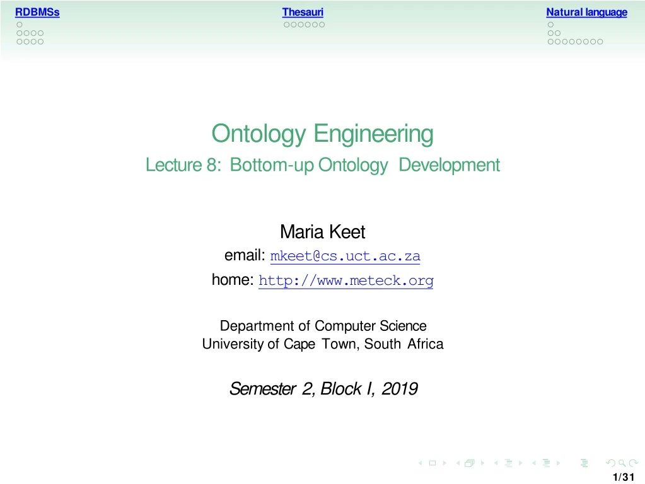The image size is (645, 484).
Task: Jump to previous subsection arrow
Action: [496, 463]
